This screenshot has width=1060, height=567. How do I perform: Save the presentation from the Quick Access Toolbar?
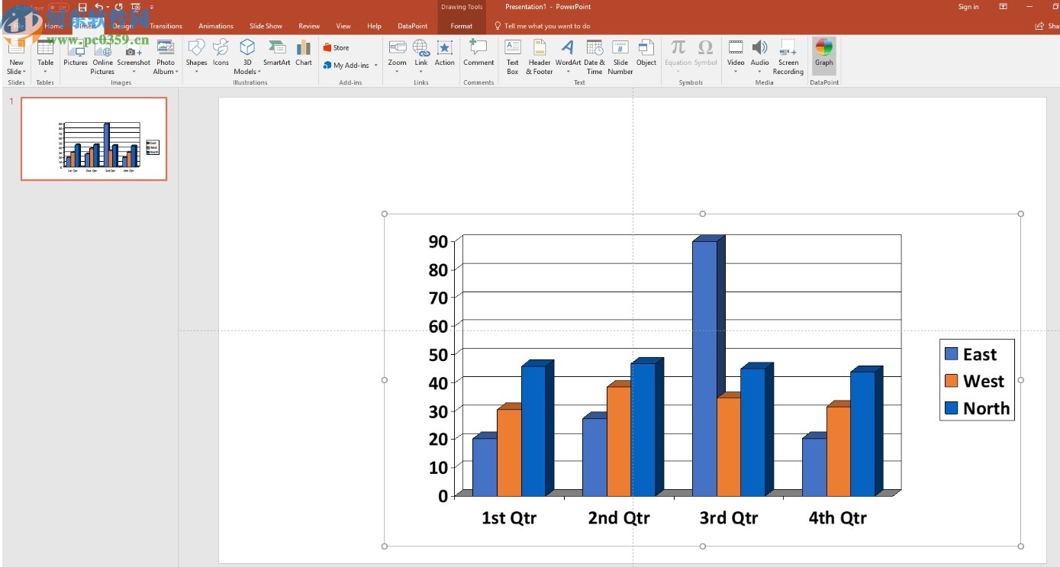[x=82, y=7]
